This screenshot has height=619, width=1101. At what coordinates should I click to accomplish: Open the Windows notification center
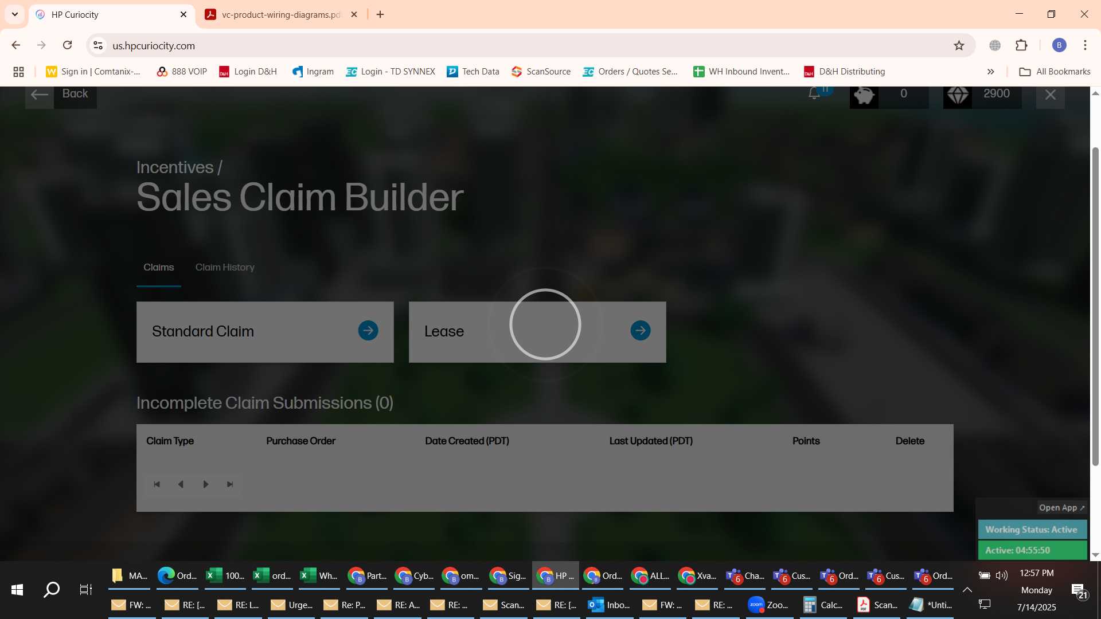tap(1079, 591)
